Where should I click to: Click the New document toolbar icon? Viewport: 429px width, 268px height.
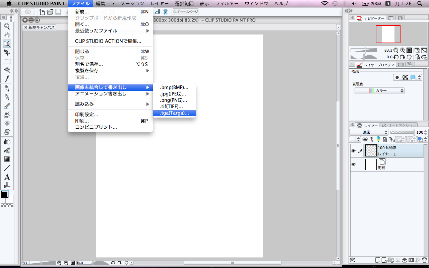(42, 12)
